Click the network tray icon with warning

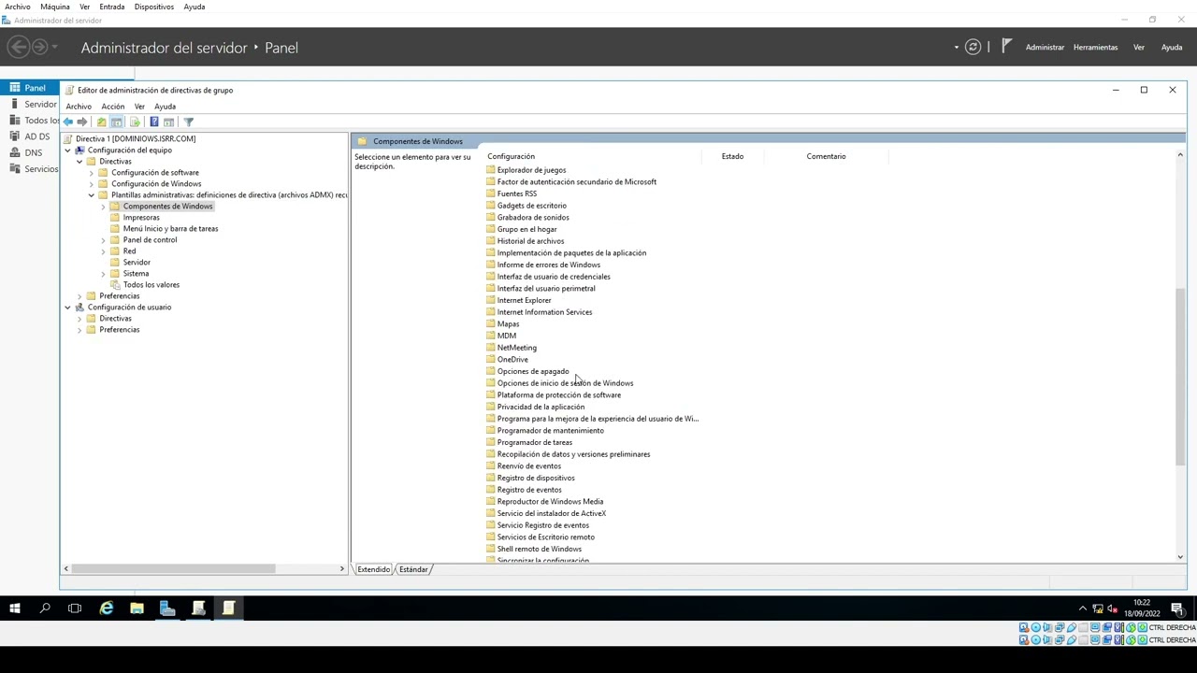1098,609
